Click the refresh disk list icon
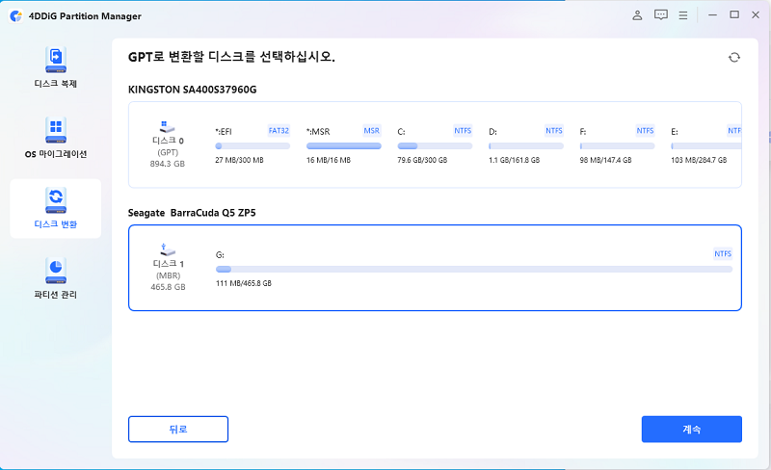 pyautogui.click(x=734, y=58)
